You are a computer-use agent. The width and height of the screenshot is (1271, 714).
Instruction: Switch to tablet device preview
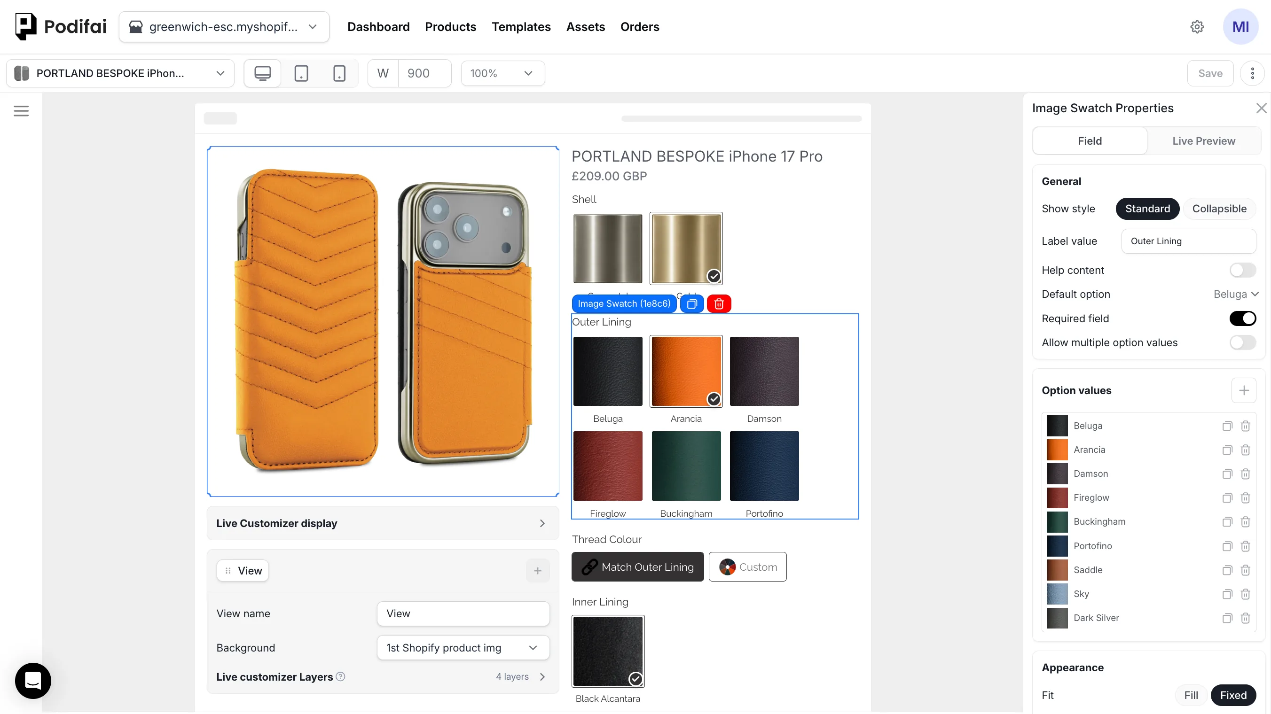click(301, 73)
